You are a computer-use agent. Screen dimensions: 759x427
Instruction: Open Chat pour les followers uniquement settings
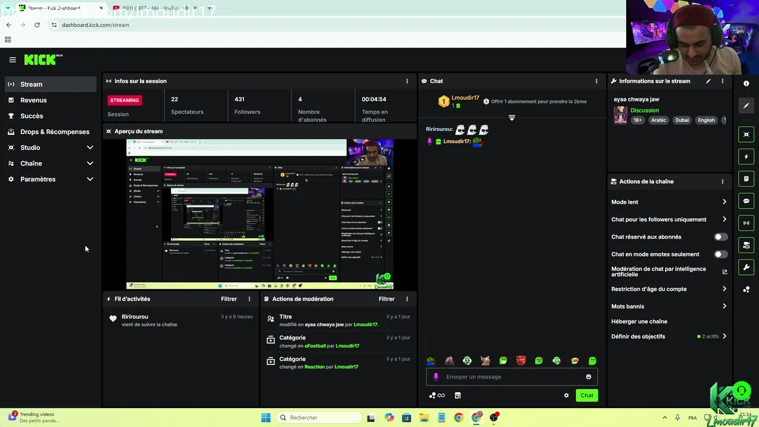coord(669,219)
